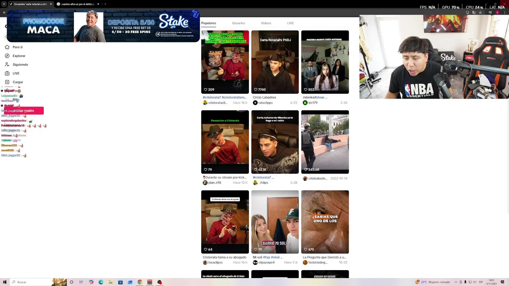This screenshot has height=286, width=509.
Task: Open a new browser tab
Action: coord(105,4)
